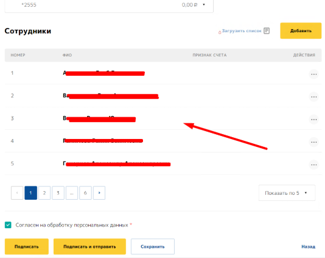
Task: Open actions menu for employee row 3
Action: pos(313,120)
